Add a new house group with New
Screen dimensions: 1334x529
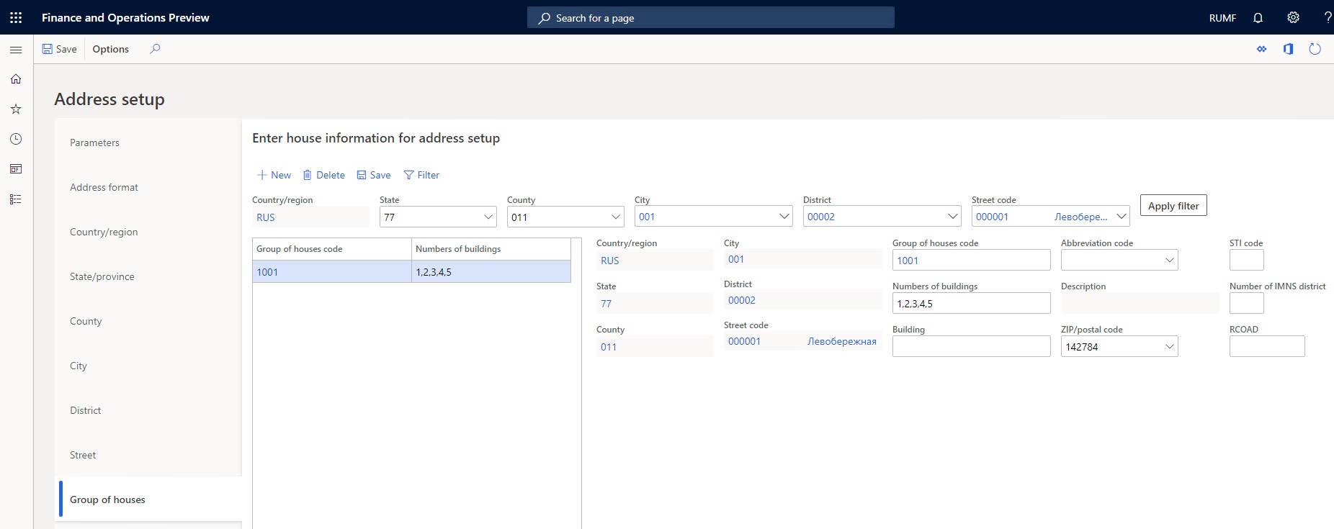tap(274, 175)
